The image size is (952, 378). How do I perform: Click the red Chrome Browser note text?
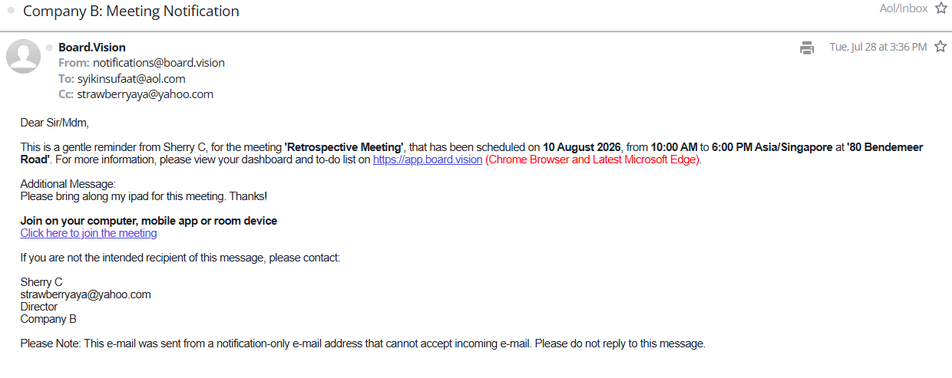point(593,159)
